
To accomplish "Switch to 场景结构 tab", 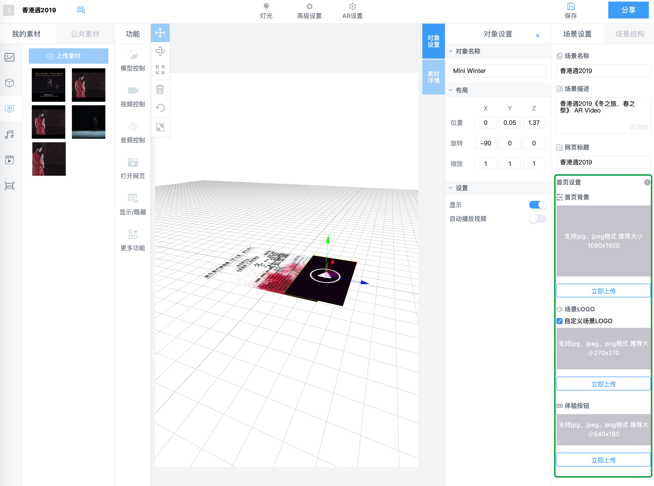I will pos(629,34).
